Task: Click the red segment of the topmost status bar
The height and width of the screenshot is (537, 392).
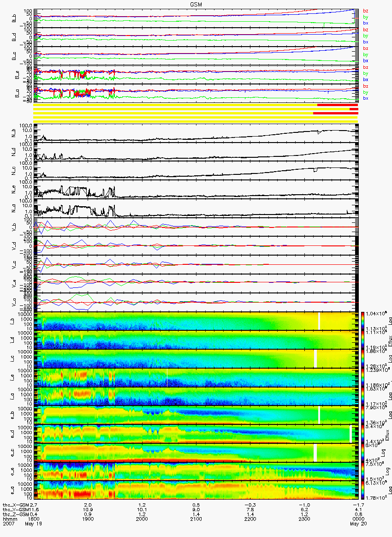Action: tap(338, 105)
